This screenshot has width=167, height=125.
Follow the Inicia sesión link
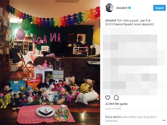(113, 117)
